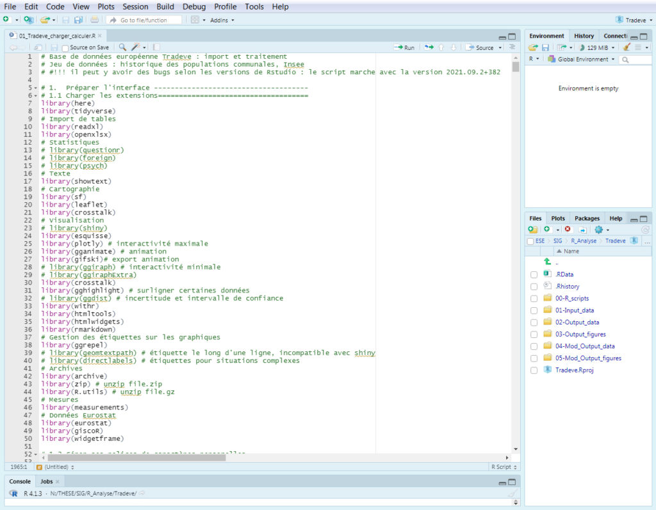Enable the Source on Save checkbox
Image resolution: width=656 pixels, height=510 pixels.
click(x=65, y=48)
